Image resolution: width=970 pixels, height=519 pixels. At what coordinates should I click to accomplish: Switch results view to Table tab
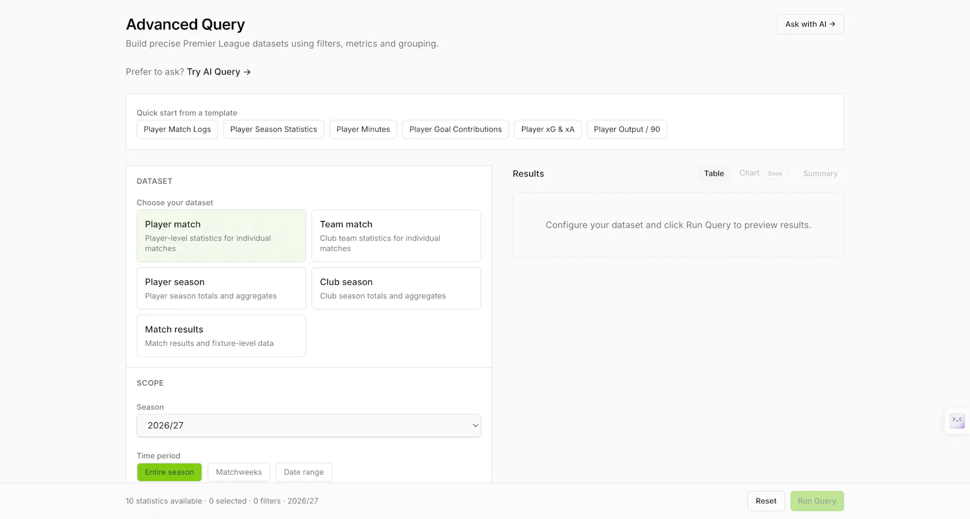click(714, 173)
